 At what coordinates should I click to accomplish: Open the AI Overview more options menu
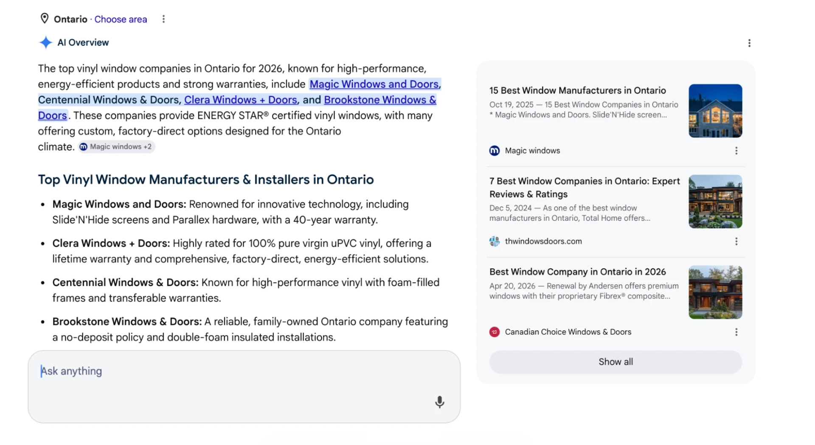[x=749, y=43]
